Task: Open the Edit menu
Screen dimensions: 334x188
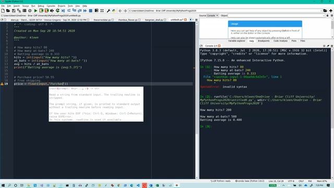Action: coord(9,6)
